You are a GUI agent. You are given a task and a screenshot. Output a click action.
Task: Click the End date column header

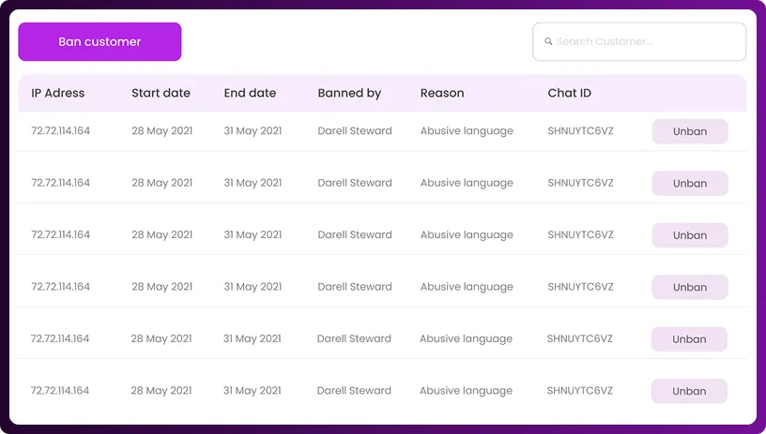coord(250,93)
